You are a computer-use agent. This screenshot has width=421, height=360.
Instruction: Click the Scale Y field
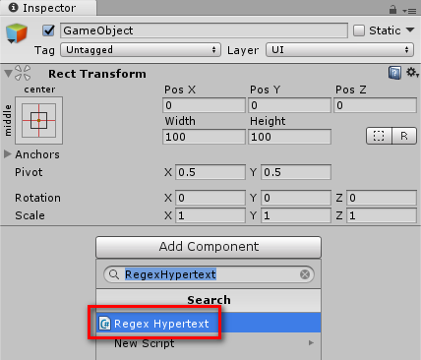coord(296,215)
